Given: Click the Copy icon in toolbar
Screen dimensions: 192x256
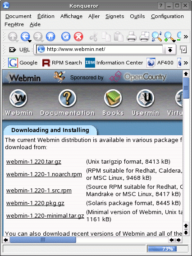Looking at the screenshot, I should click(106, 37).
